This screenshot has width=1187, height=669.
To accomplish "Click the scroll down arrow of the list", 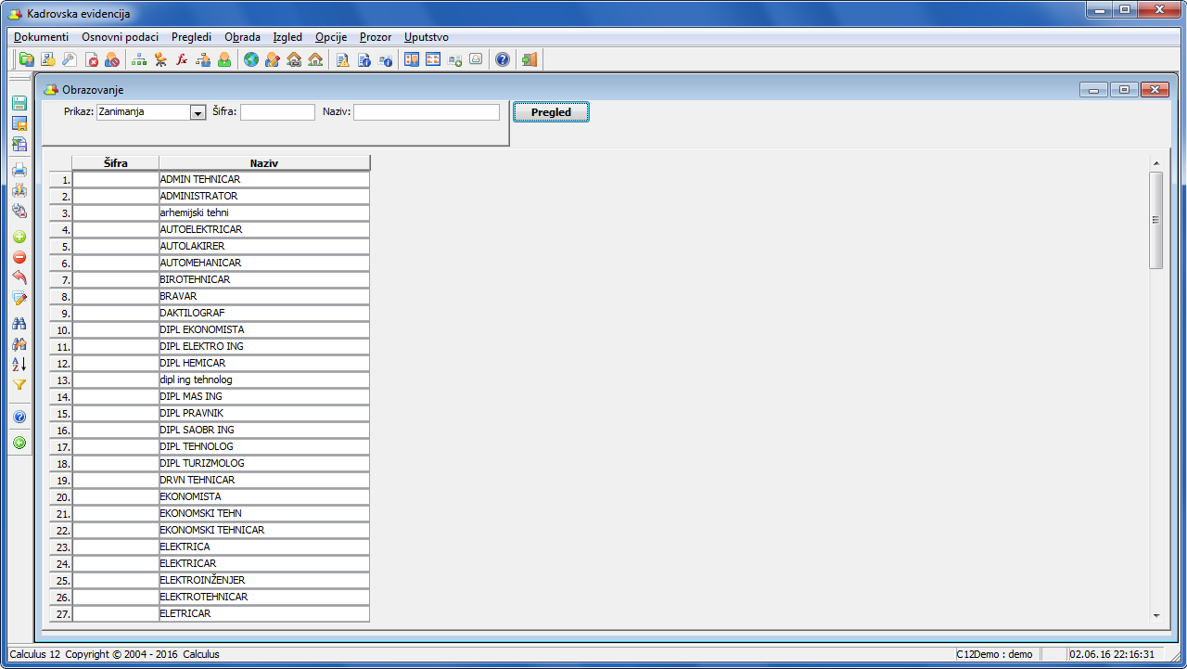I will (1155, 615).
